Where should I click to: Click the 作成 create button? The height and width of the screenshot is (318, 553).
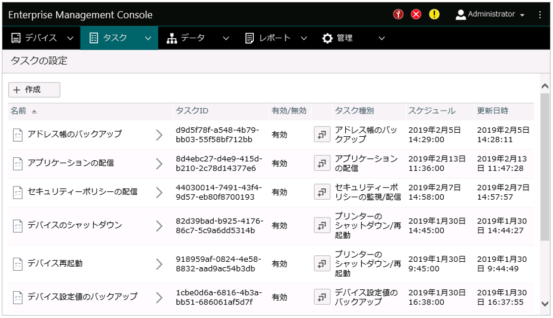point(34,90)
